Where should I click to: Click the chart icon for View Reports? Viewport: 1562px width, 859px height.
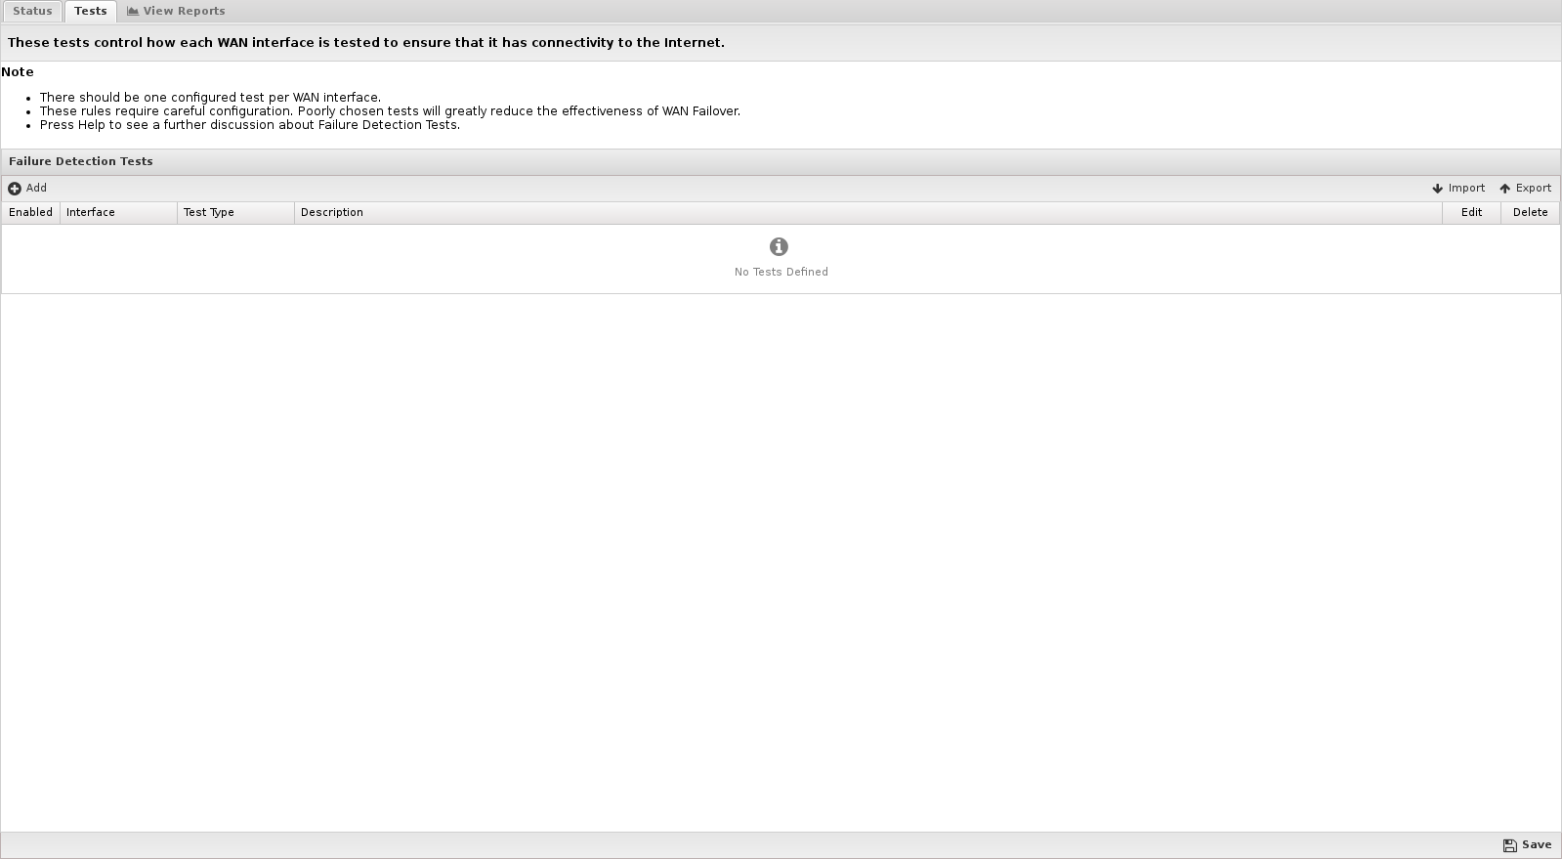click(x=133, y=12)
